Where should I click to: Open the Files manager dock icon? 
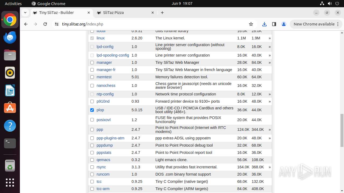[10, 55]
